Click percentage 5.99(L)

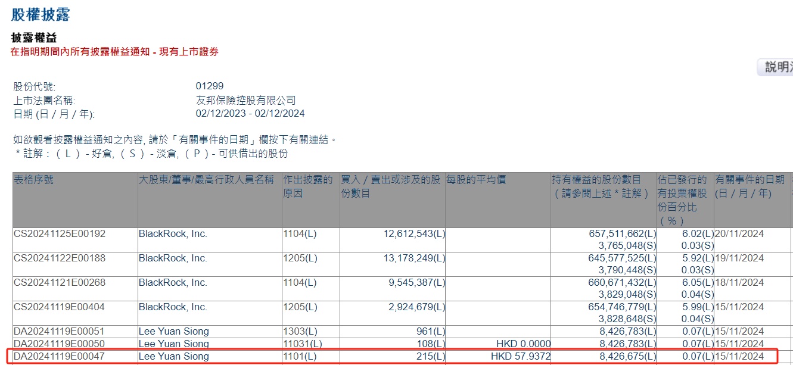[698, 307]
